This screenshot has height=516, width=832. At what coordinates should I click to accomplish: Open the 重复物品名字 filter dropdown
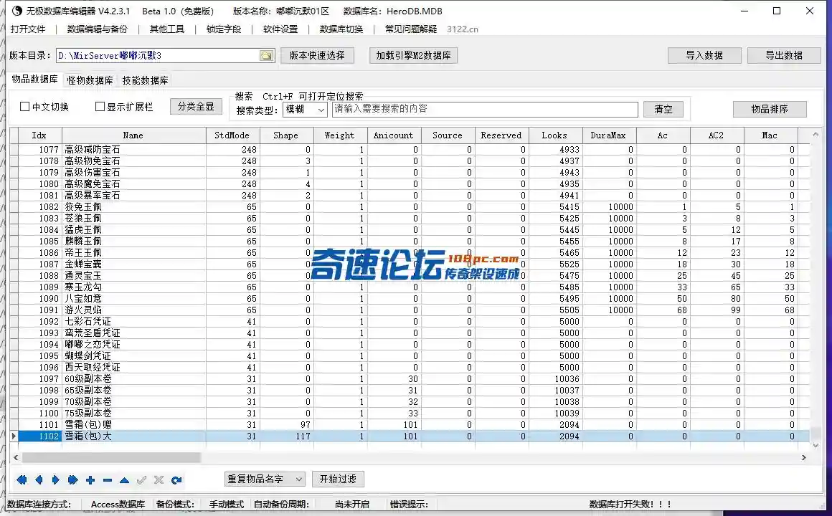click(265, 479)
